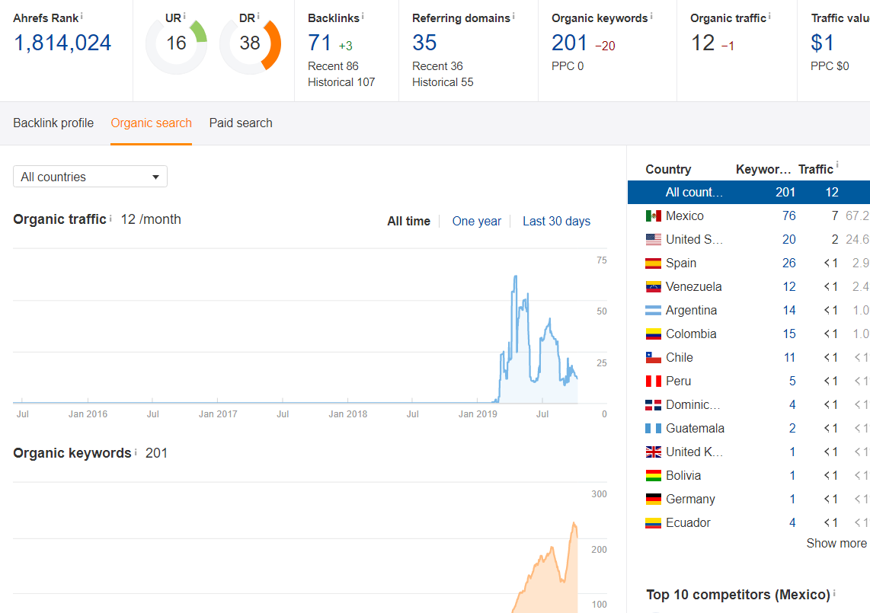This screenshot has width=870, height=613.
Task: Click Spain keywords count 26
Action: click(789, 263)
